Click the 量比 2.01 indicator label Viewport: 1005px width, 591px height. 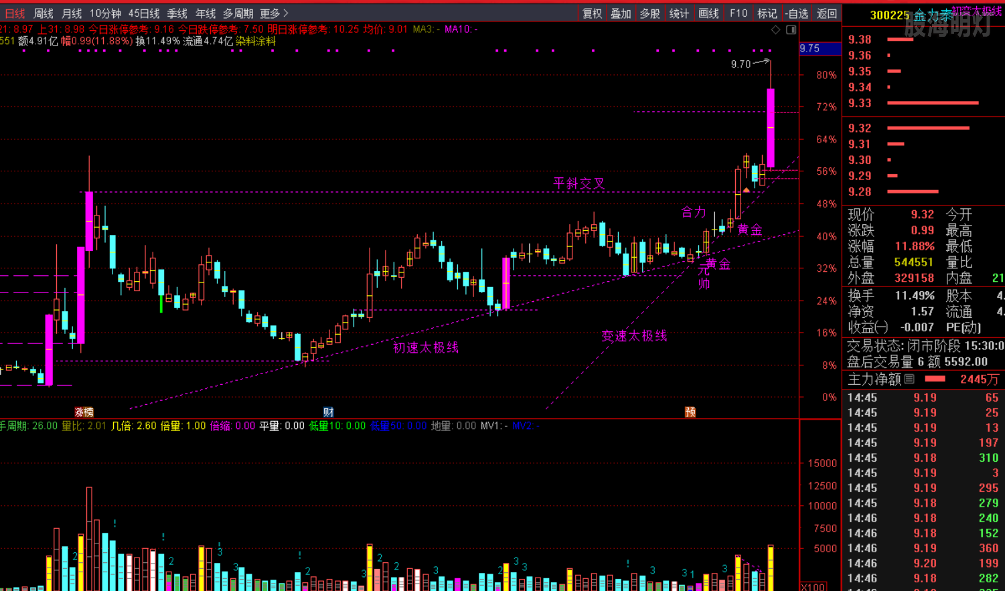(84, 426)
